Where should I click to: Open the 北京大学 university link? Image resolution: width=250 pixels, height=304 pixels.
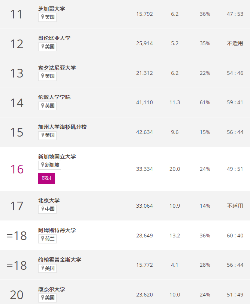(49, 201)
